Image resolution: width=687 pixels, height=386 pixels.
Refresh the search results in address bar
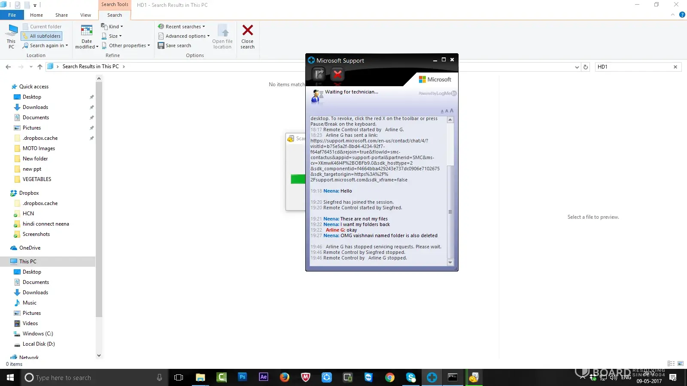tap(586, 67)
